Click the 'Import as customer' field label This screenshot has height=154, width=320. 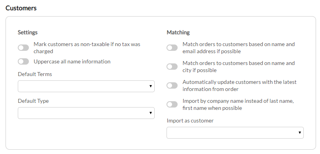(x=190, y=121)
